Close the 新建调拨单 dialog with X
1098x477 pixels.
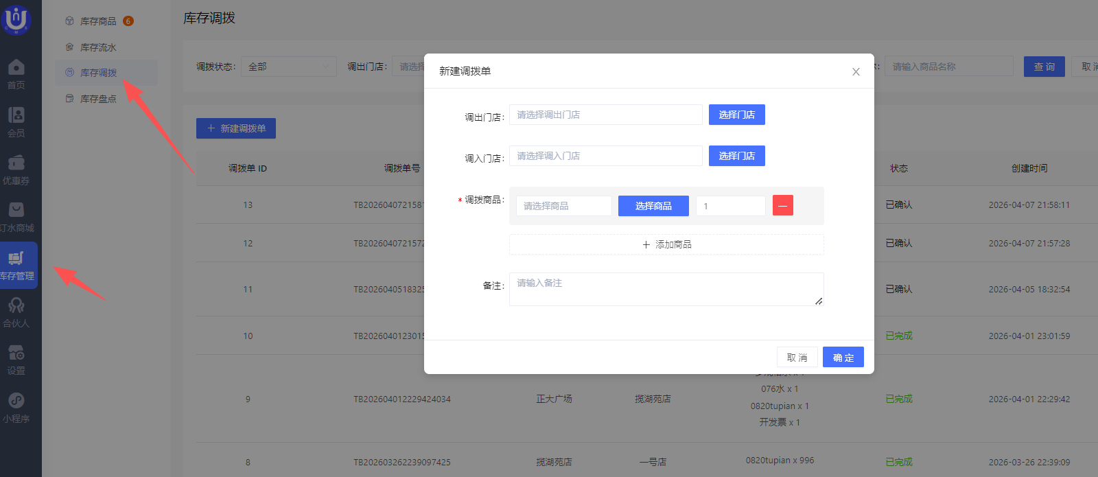(856, 71)
